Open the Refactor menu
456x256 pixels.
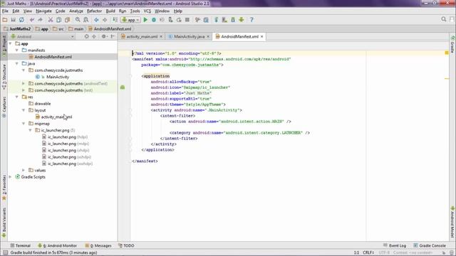[94, 11]
